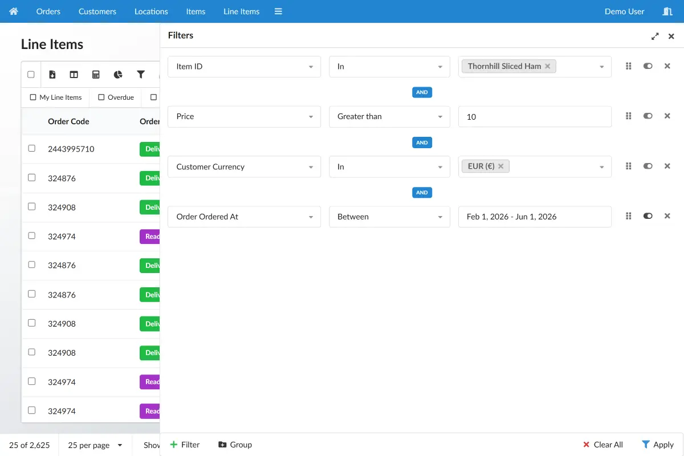Click the export download icon in toolbar
684x456 pixels.
pos(52,75)
